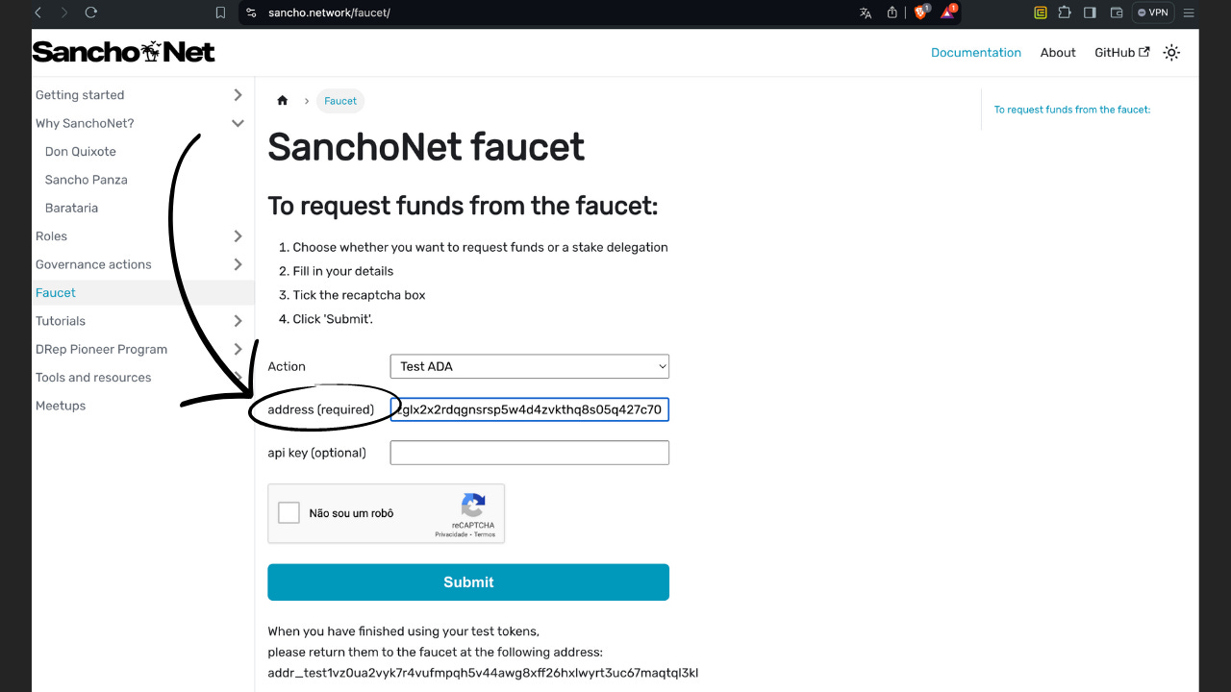The height and width of the screenshot is (692, 1231).
Task: Click the Submit button
Action: [467, 581]
